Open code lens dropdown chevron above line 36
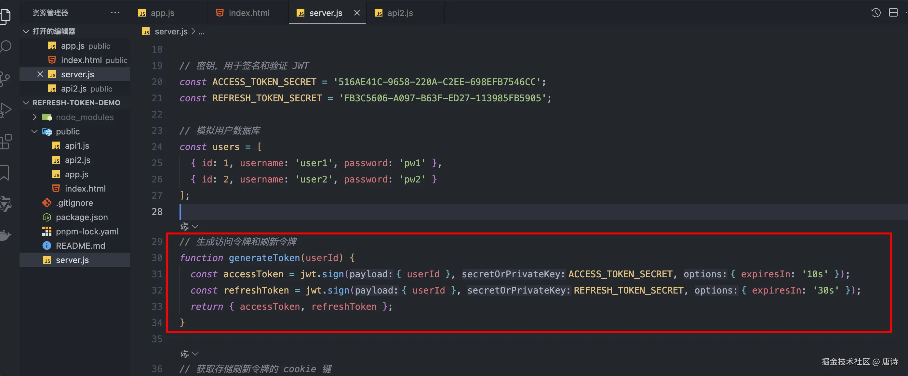The image size is (908, 376). pos(195,354)
